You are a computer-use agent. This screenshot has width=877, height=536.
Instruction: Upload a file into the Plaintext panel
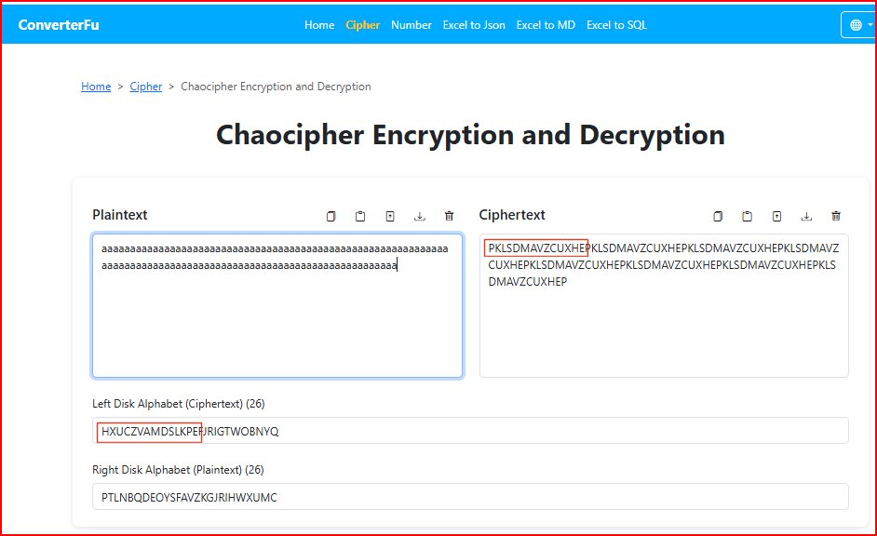pos(390,215)
